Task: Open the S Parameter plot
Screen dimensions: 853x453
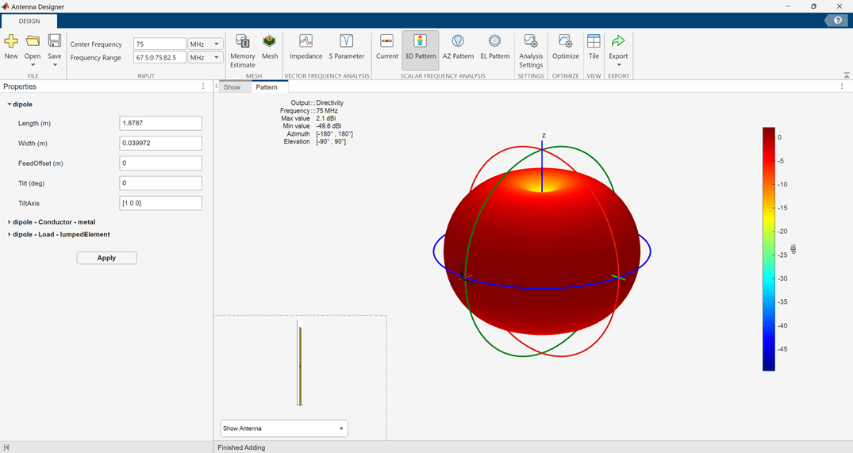Action: [x=347, y=46]
